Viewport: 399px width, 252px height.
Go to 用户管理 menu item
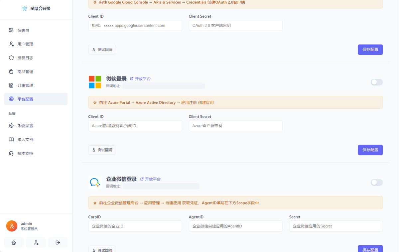tap(36, 44)
